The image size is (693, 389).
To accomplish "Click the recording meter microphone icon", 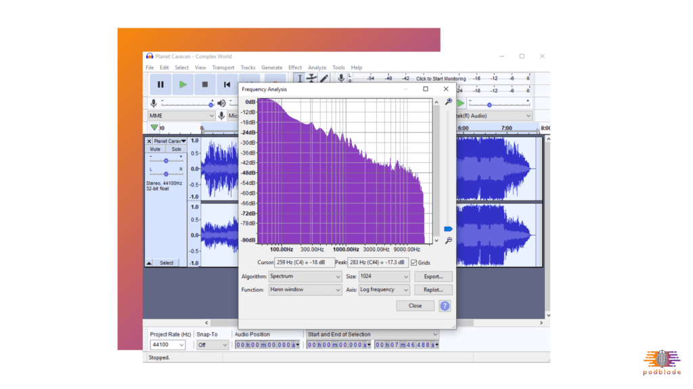I will 341,78.
